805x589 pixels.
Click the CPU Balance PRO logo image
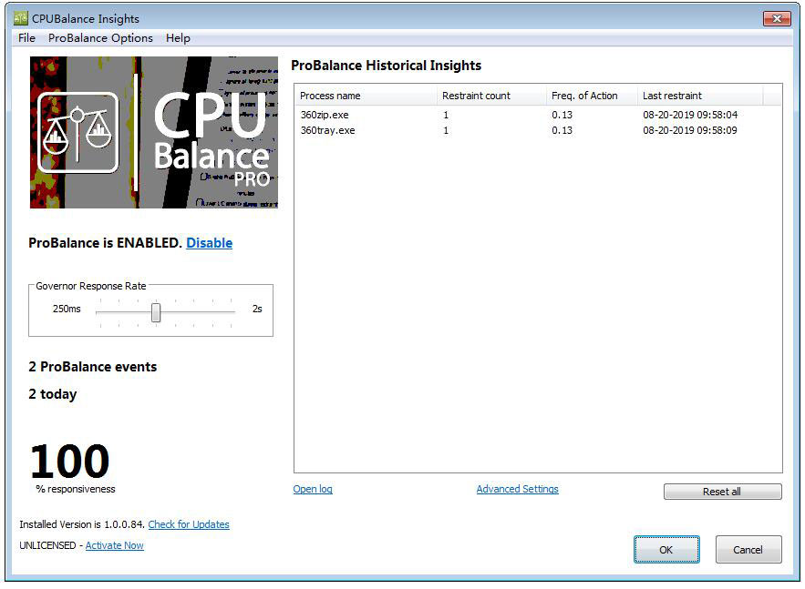click(x=153, y=133)
